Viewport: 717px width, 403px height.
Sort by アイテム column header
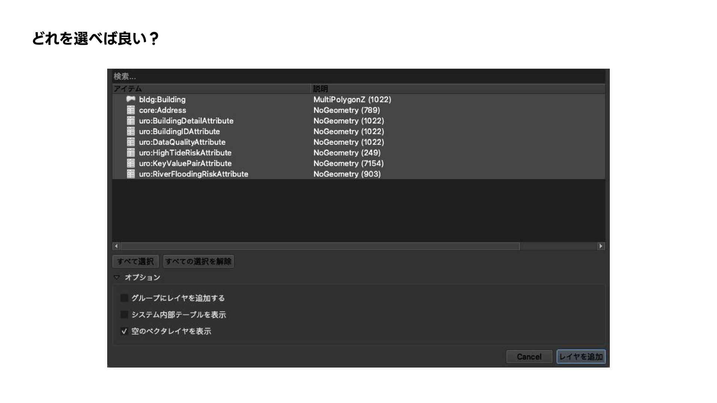point(211,88)
